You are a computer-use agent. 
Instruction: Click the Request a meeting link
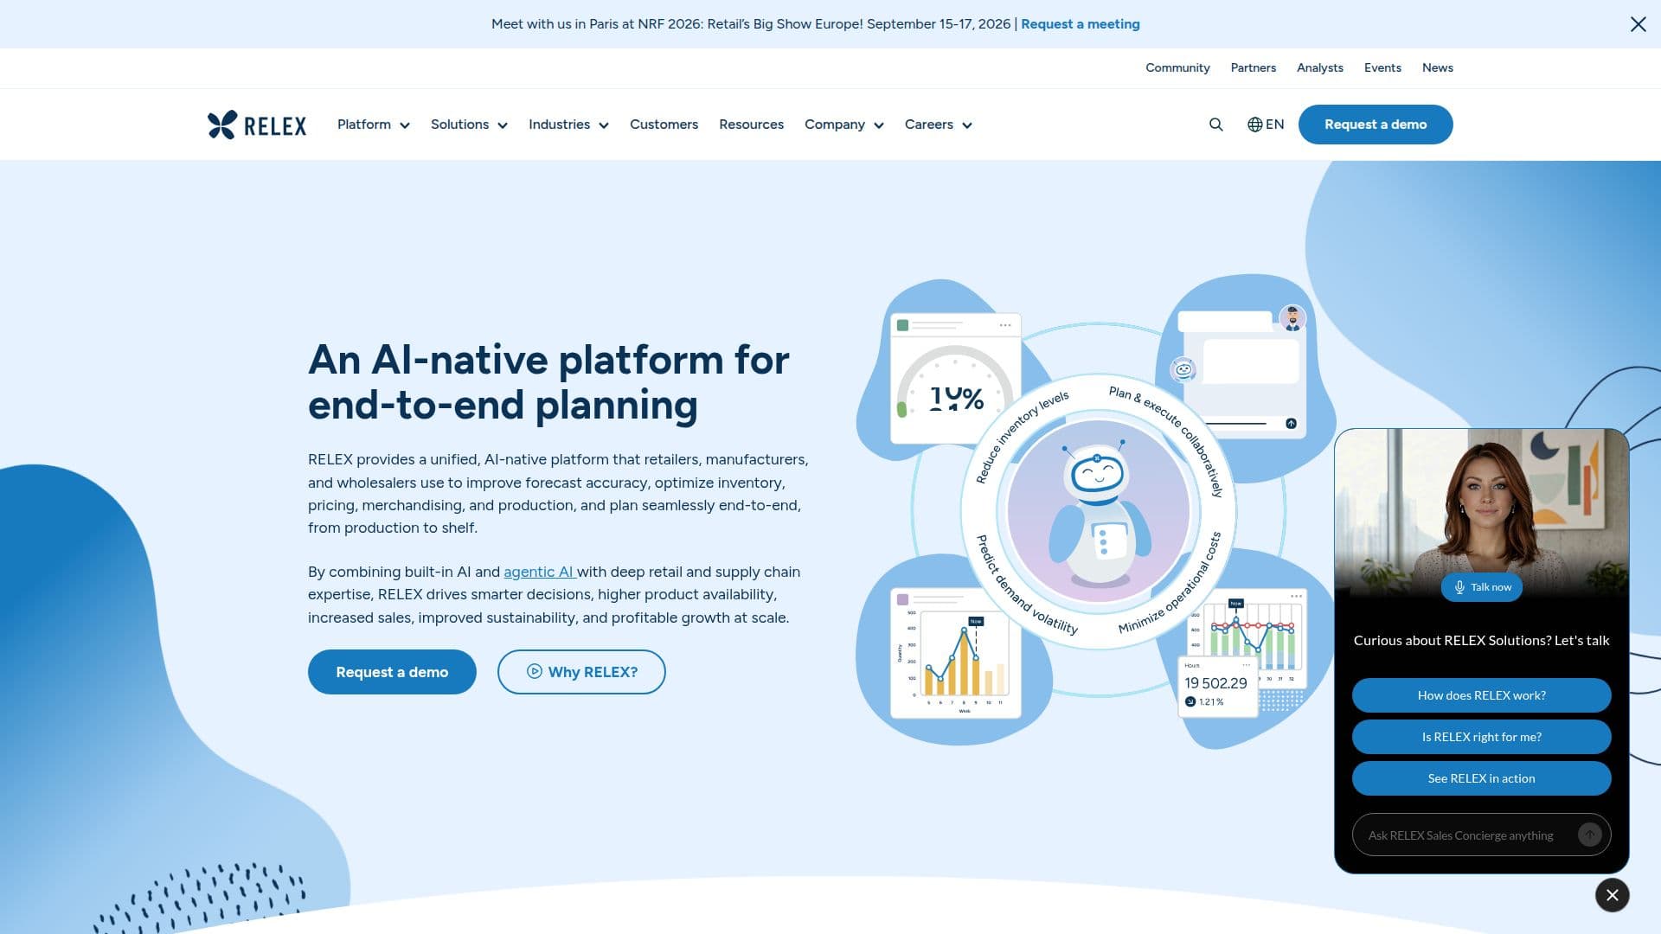[1080, 24]
